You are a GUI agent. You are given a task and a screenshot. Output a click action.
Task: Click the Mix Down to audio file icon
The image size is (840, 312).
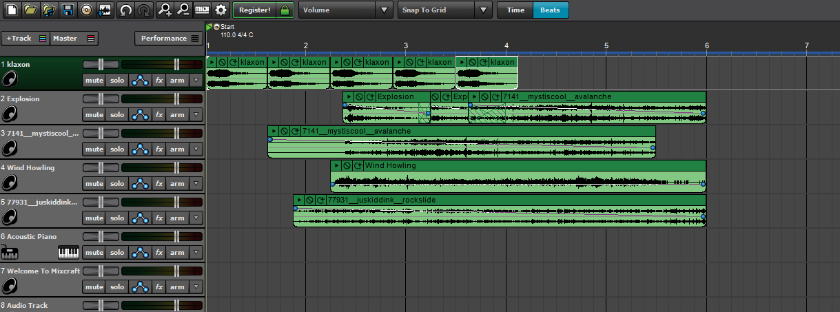pyautogui.click(x=105, y=10)
